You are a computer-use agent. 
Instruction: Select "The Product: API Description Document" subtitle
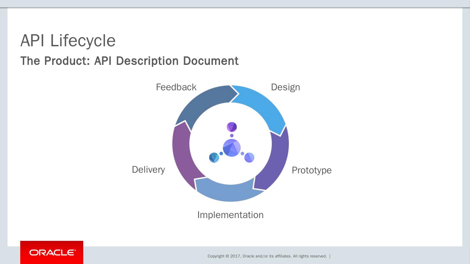130,61
